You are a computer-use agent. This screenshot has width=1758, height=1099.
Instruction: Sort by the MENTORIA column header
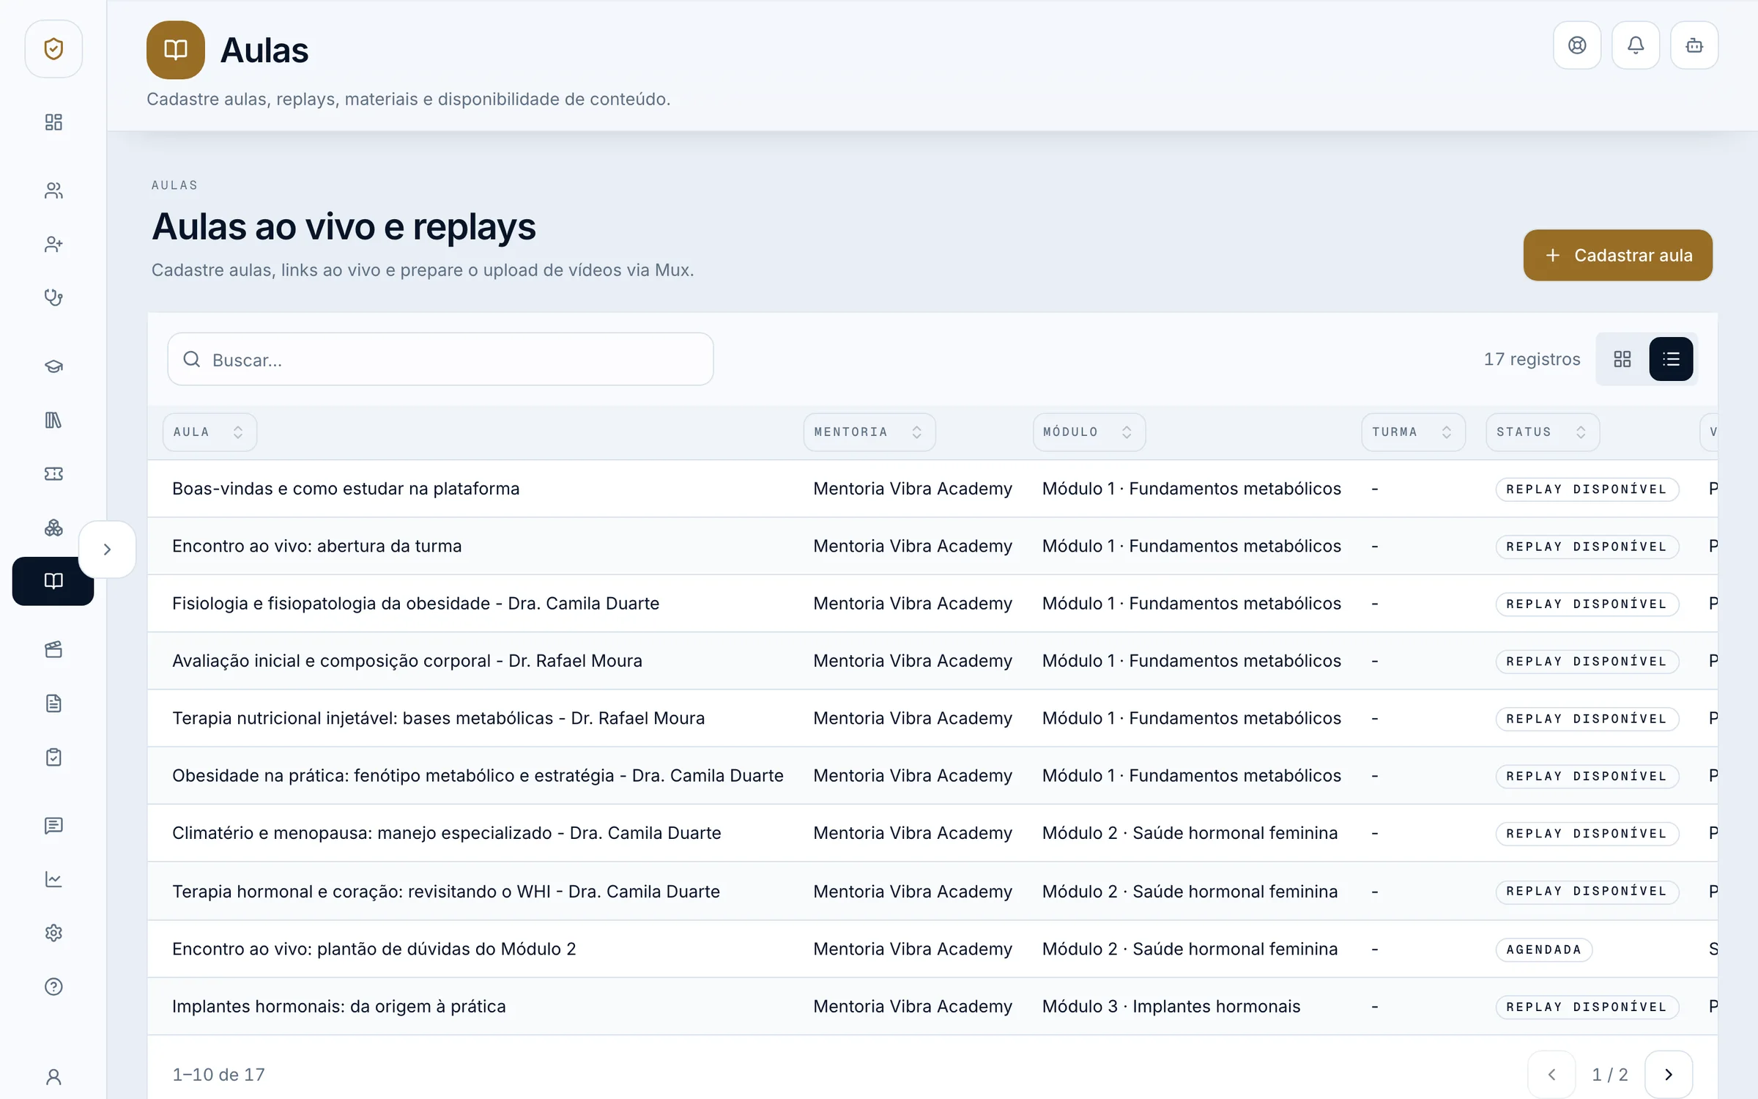coord(869,432)
